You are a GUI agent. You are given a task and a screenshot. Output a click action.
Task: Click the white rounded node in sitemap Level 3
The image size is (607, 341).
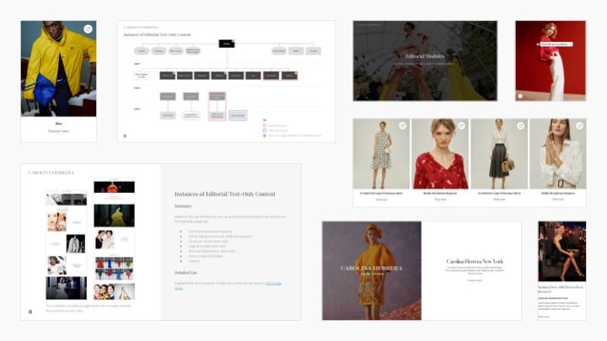click(x=191, y=115)
